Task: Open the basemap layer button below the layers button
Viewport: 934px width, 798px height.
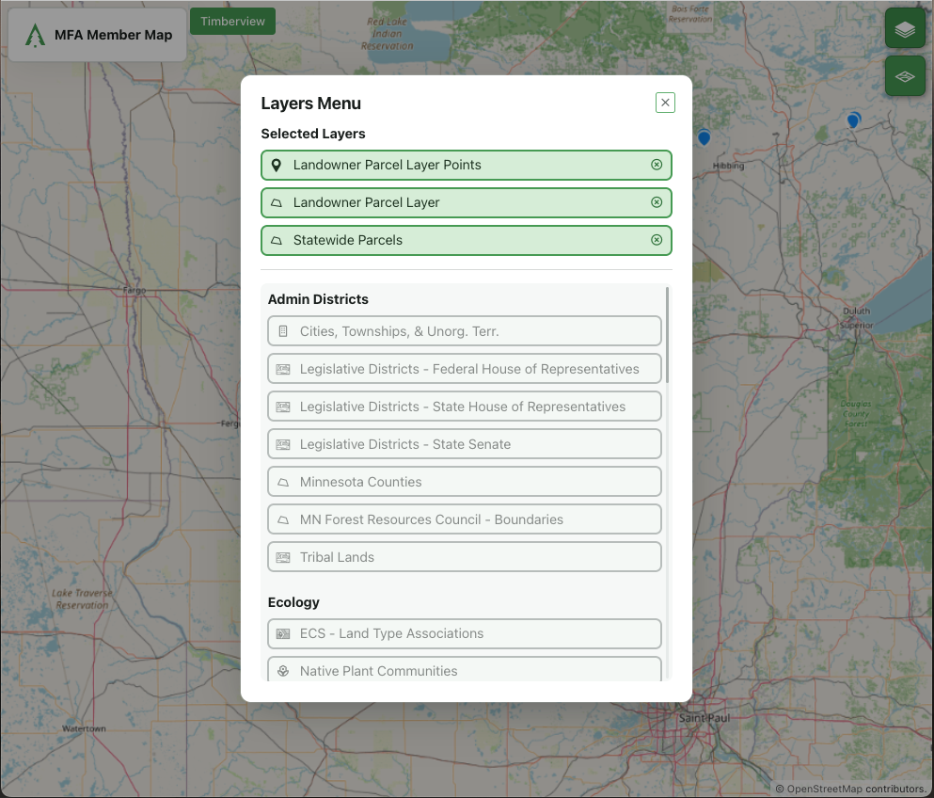Action: pyautogui.click(x=905, y=76)
